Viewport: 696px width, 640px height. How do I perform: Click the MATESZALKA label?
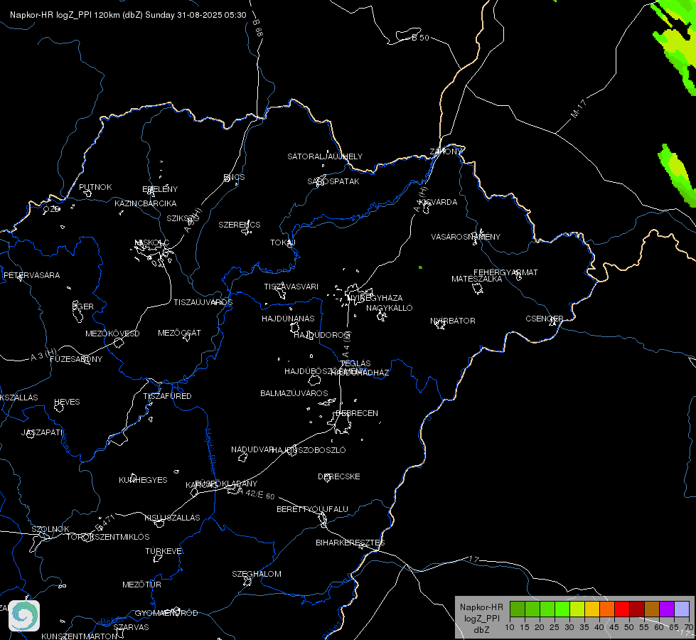[477, 279]
